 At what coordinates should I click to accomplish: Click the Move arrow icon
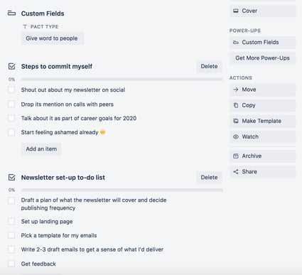point(236,90)
